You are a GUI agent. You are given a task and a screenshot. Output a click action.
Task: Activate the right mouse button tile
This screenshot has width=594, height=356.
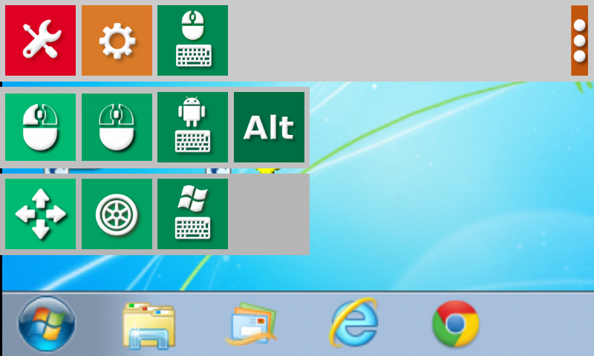coord(117,127)
